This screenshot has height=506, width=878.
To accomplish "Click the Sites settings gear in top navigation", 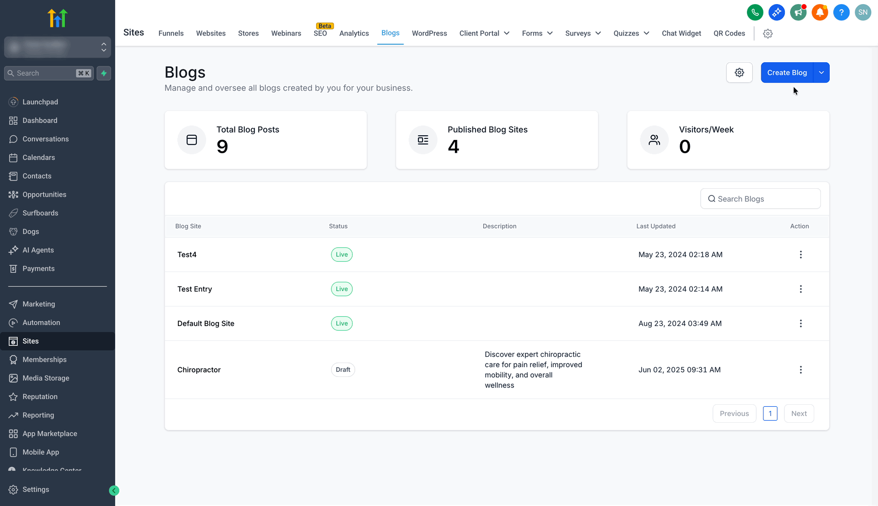I will (767, 33).
